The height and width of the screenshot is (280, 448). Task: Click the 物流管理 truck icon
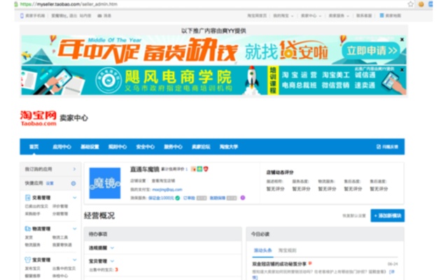coord(28,229)
